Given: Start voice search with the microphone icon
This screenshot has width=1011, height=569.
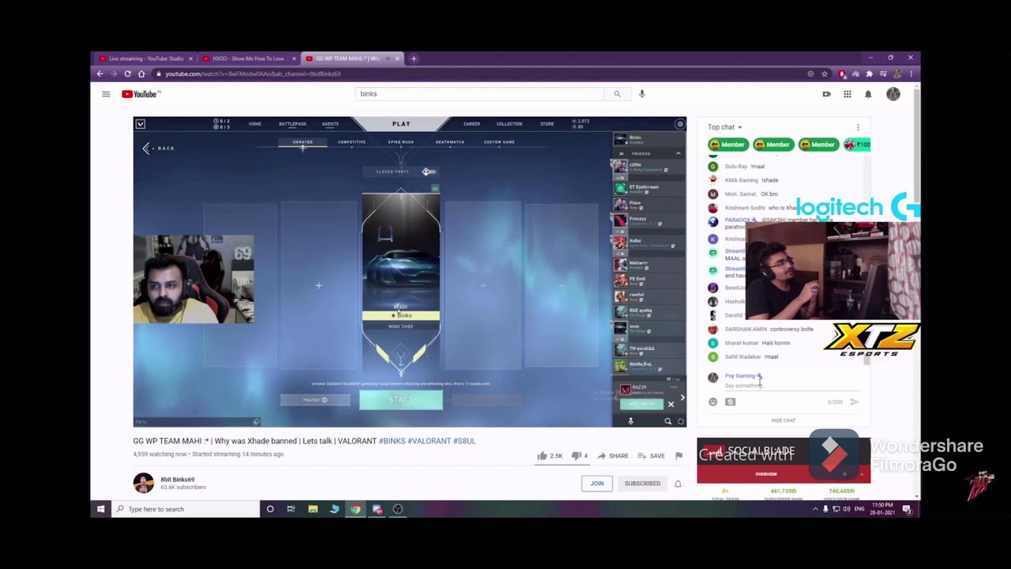Looking at the screenshot, I should coord(642,94).
